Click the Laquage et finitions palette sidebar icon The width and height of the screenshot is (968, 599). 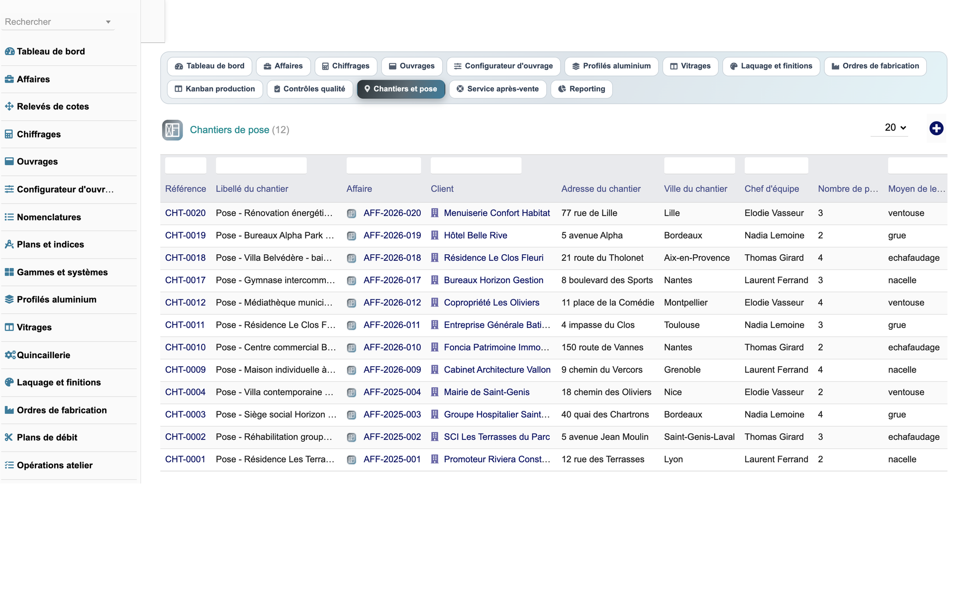click(9, 382)
